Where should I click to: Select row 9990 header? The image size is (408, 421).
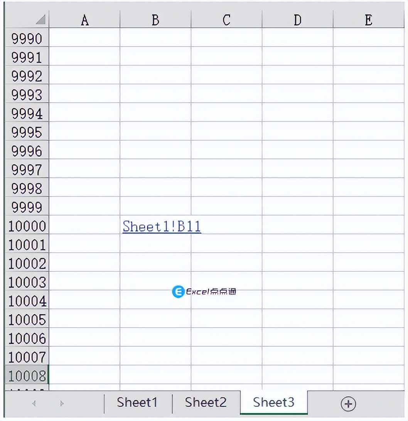pos(27,37)
